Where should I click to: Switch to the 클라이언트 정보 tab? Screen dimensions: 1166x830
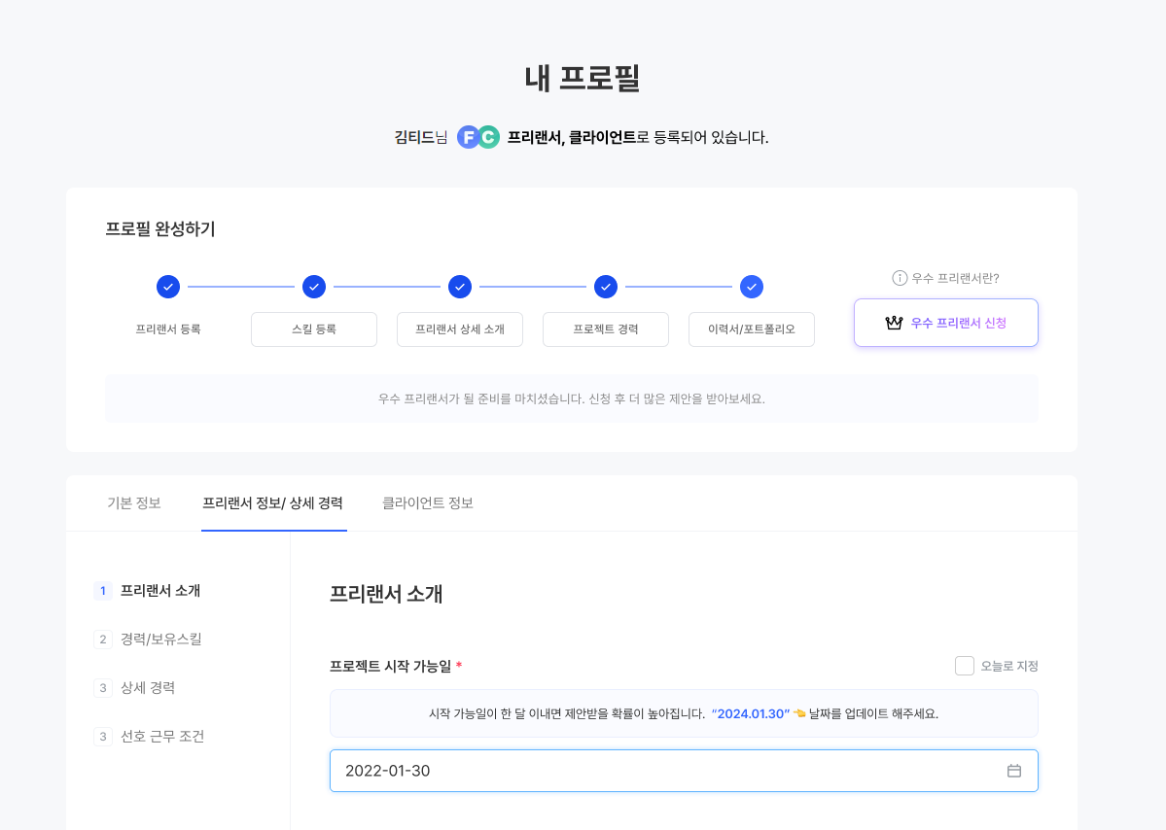pyautogui.click(x=428, y=503)
